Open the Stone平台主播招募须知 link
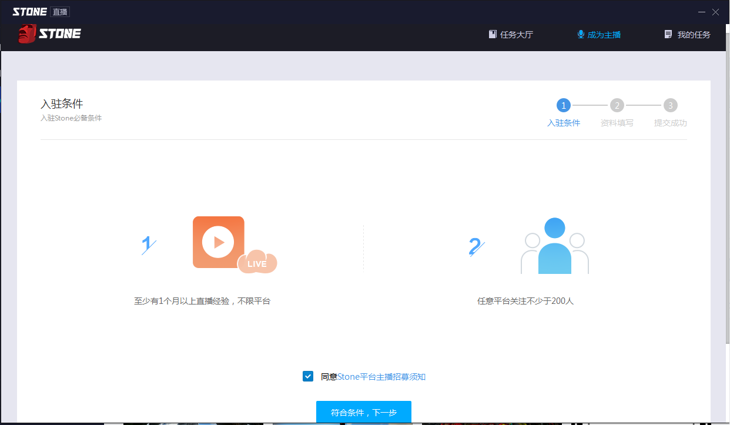Viewport: 730px width, 425px height. coord(381,377)
